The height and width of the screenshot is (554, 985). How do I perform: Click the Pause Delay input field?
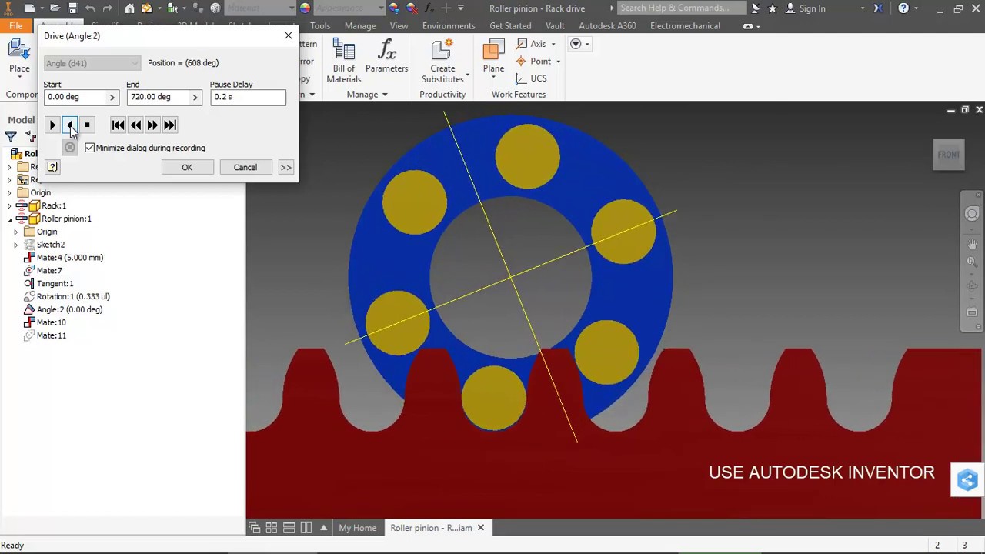[x=247, y=97]
